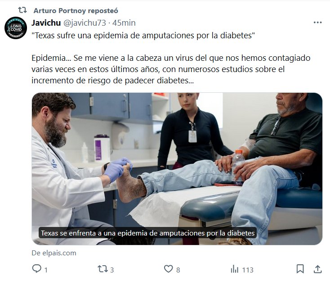This screenshot has height=281, width=330.
Task: Click the reply speech bubble icon
Action: pos(36,269)
